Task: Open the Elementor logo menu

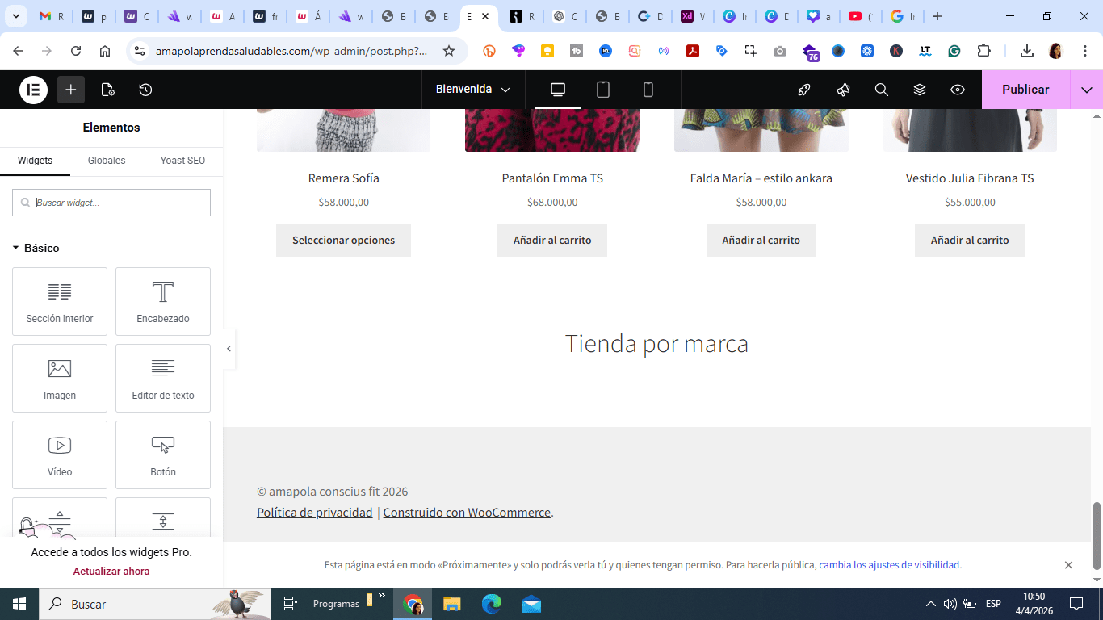Action: [x=33, y=90]
